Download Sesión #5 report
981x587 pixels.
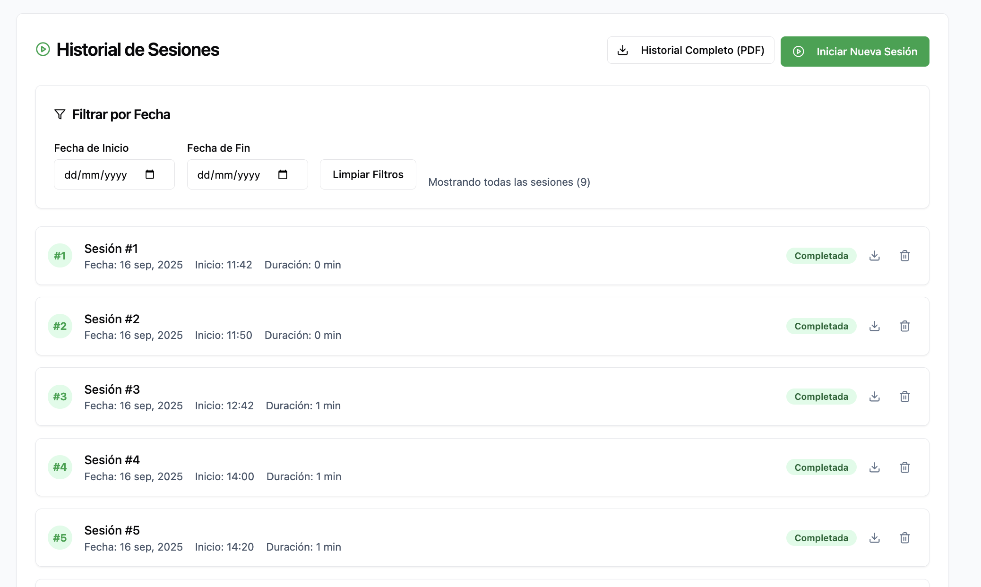tap(874, 538)
